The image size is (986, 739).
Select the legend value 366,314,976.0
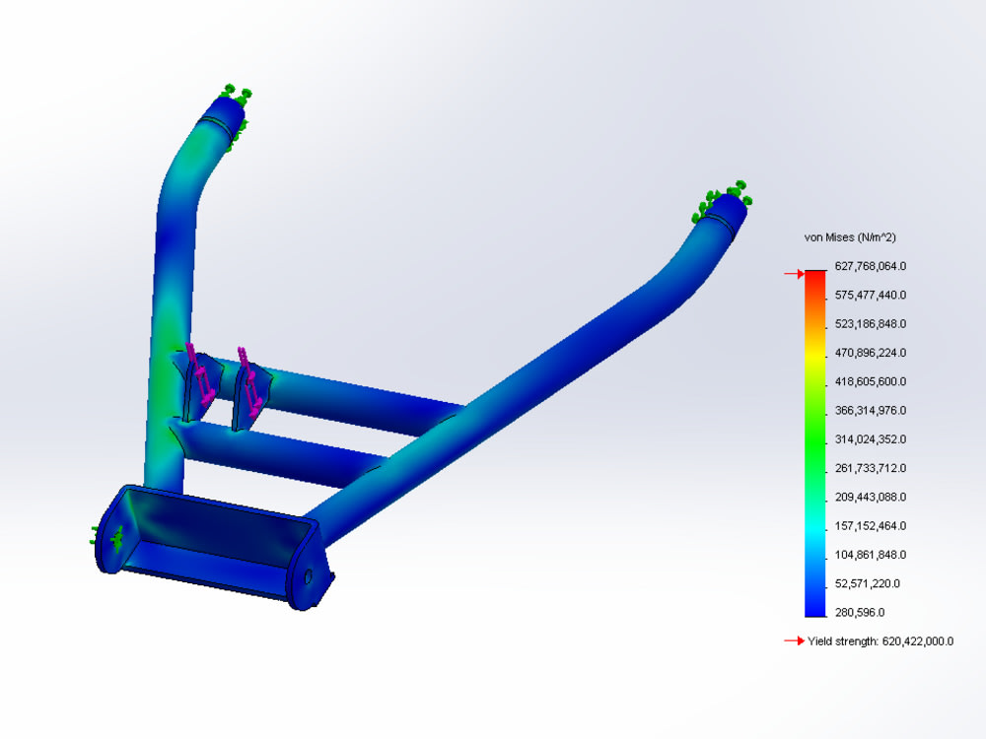871,411
